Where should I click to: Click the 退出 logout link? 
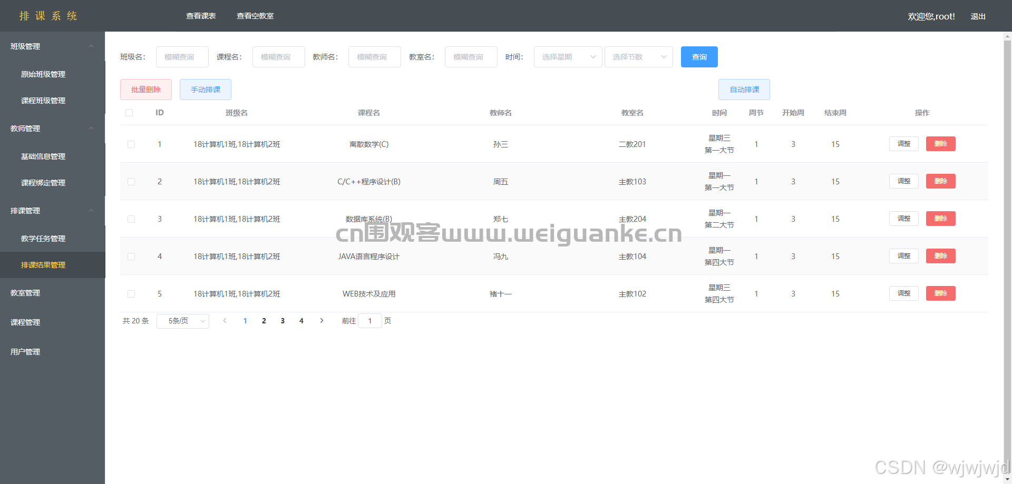(x=978, y=16)
